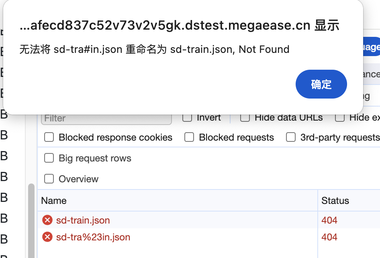
Task: Click the blue button ending in "uage"
Action: coord(371,47)
